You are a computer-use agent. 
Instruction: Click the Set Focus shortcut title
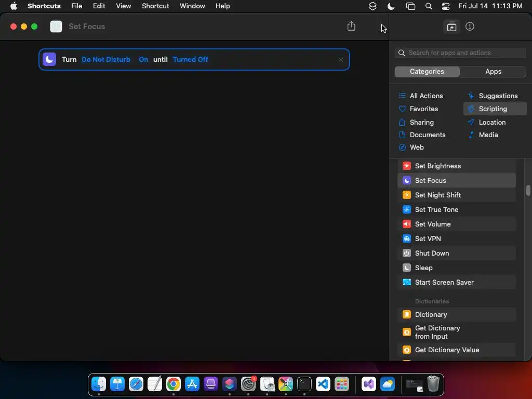pos(87,26)
